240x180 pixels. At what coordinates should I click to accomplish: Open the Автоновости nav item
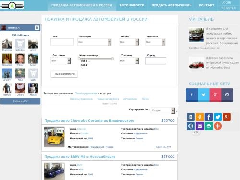(132, 5)
